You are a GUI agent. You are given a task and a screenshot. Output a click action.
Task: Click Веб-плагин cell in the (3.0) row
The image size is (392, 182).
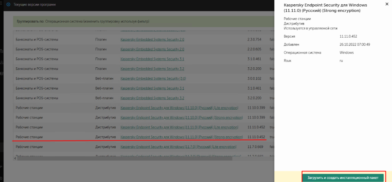[104, 78]
